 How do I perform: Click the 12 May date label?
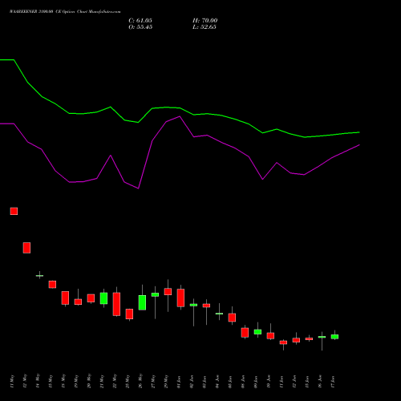click(x=25, y=382)
